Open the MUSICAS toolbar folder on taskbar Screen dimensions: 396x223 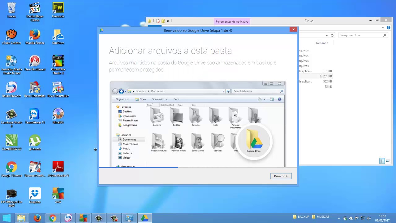click(321, 217)
